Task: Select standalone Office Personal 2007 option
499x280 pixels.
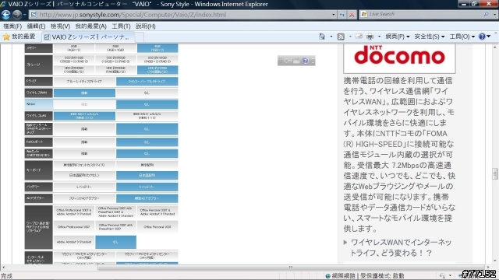Action: click(x=157, y=227)
